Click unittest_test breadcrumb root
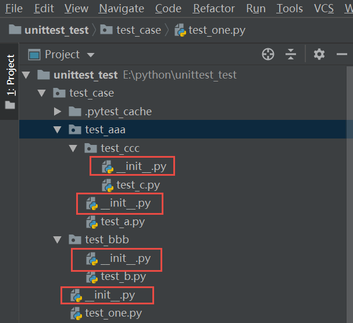Image resolution: width=353 pixels, height=323 pixels. tap(56, 30)
